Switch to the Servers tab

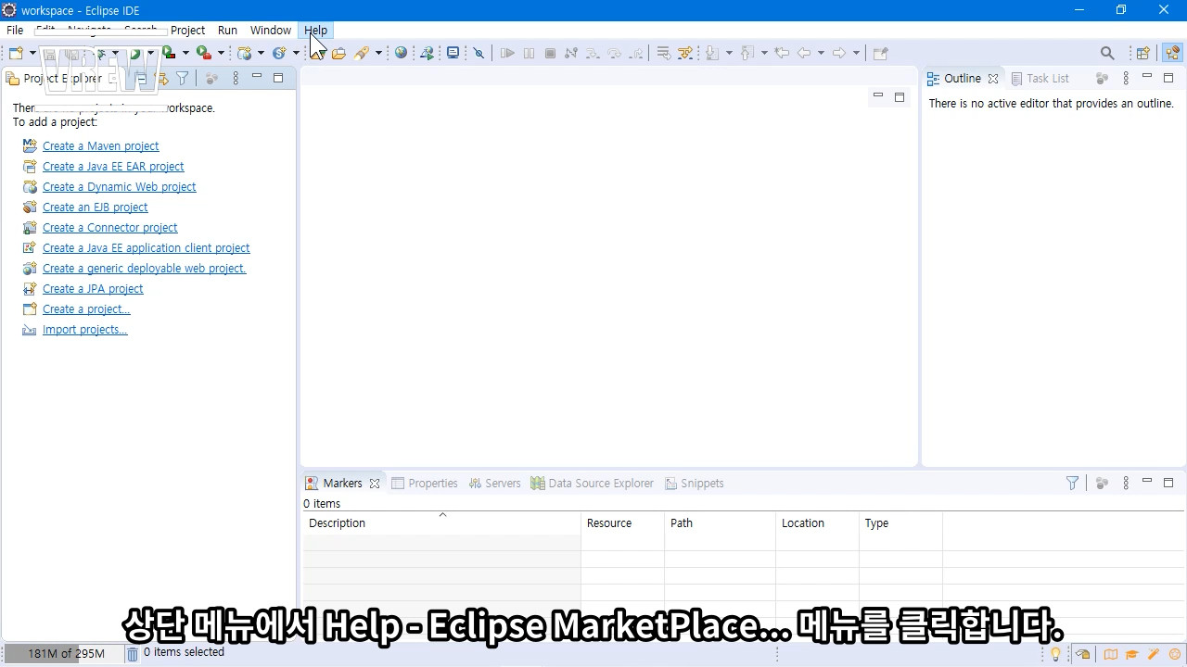tap(494, 484)
